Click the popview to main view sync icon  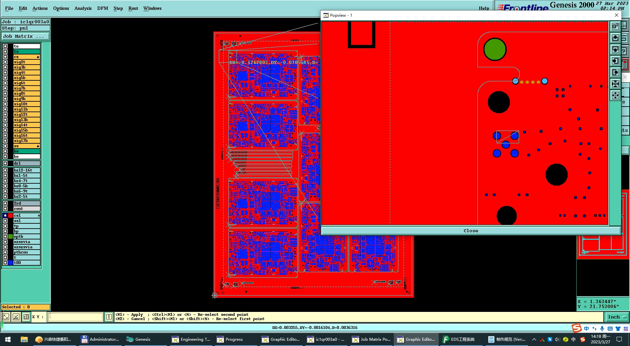click(x=615, y=26)
